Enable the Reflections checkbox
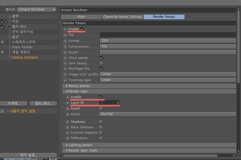Screen dimensions: 241x160 click(x=101, y=138)
